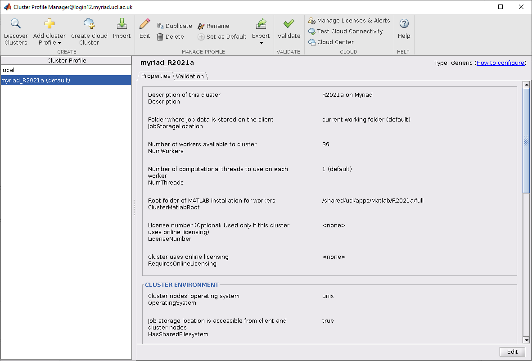Open the How to configure link
The width and height of the screenshot is (532, 361).
(x=500, y=63)
